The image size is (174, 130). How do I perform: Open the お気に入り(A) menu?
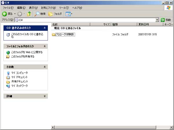point(48,8)
